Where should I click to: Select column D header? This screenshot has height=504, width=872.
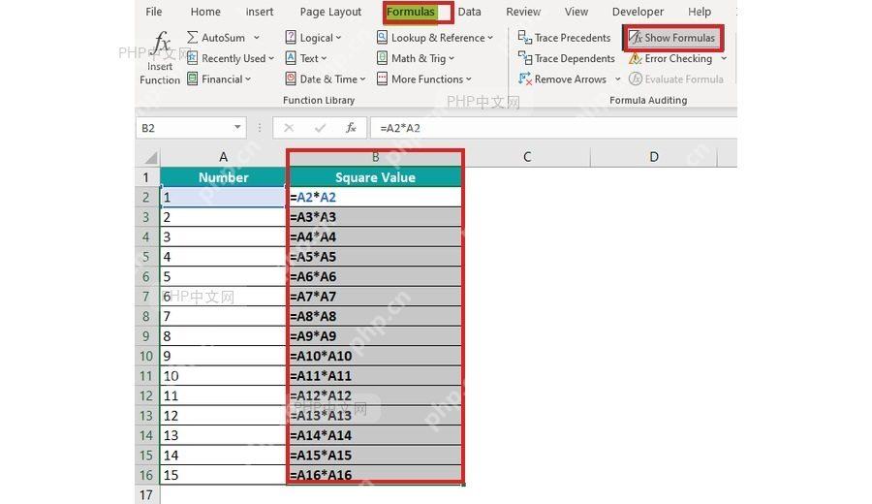pos(654,157)
